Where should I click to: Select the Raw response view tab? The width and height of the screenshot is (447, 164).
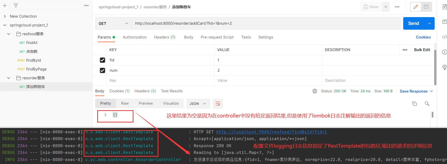[x=125, y=103]
